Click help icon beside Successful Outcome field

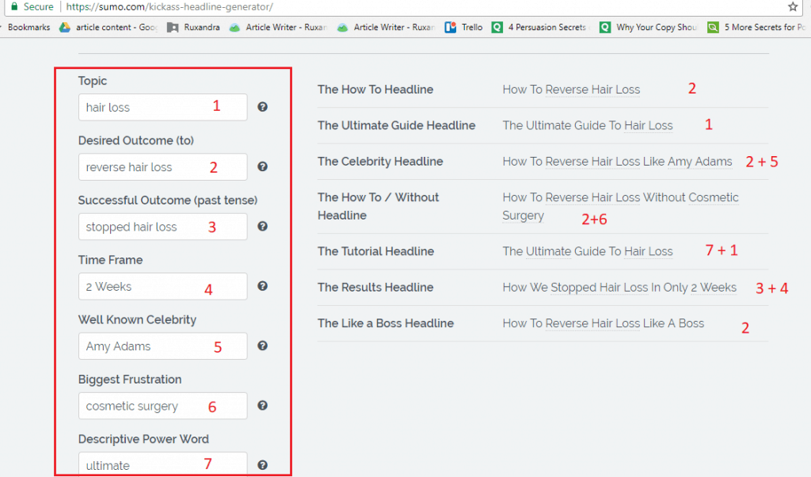(262, 227)
